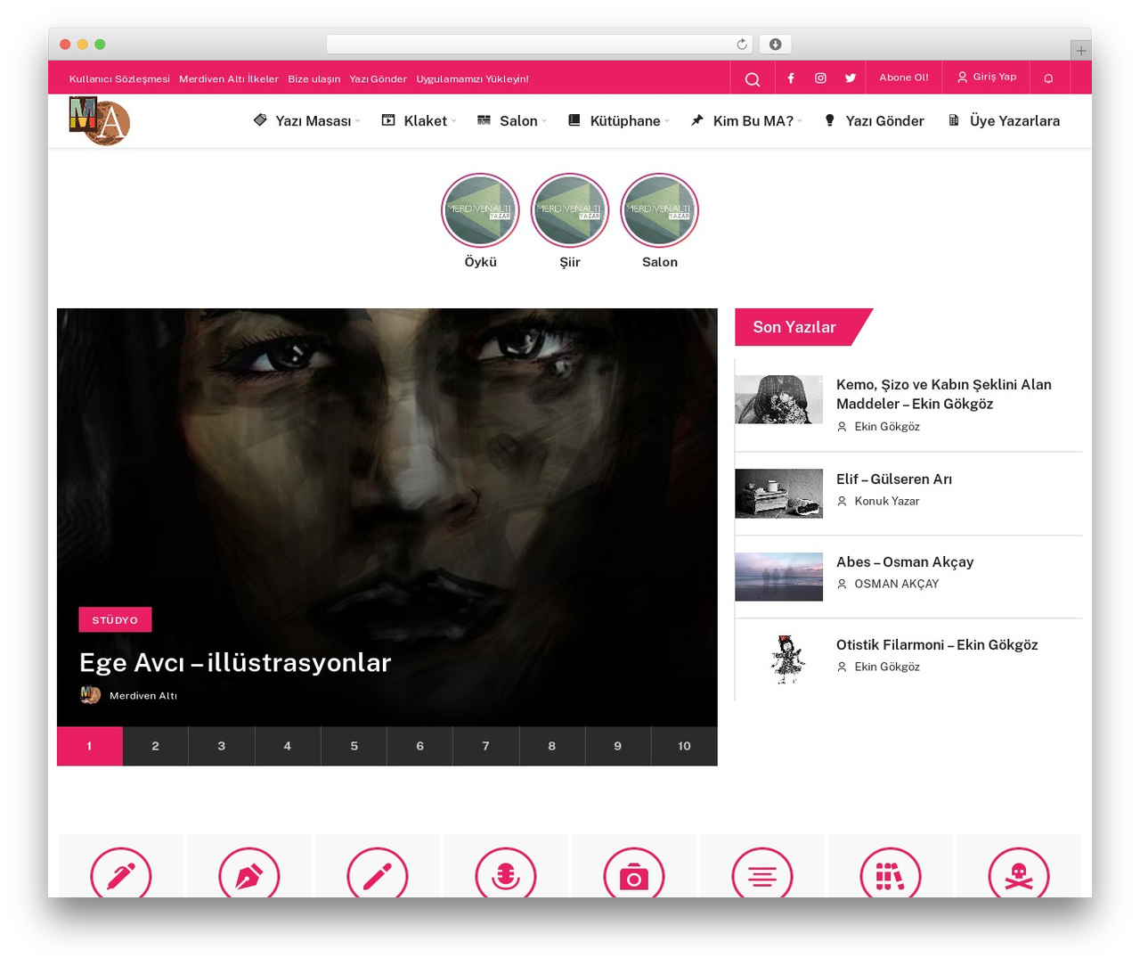
Task: Reload the page in the address bar
Action: click(x=742, y=45)
